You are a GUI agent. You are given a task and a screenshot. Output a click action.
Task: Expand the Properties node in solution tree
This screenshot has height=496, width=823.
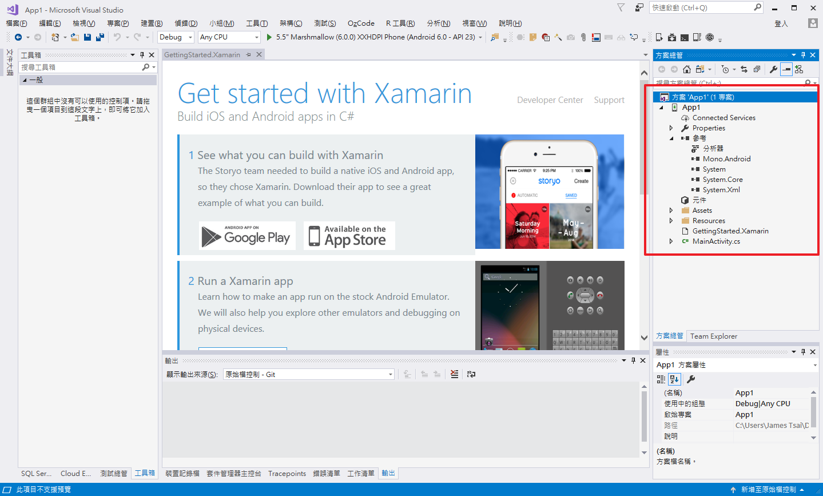tap(672, 128)
